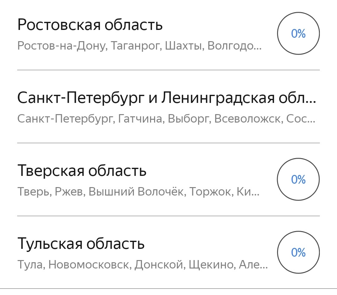Image resolution: width=337 pixels, height=295 pixels.
Task: Select the Тверская область title
Action: (x=82, y=171)
